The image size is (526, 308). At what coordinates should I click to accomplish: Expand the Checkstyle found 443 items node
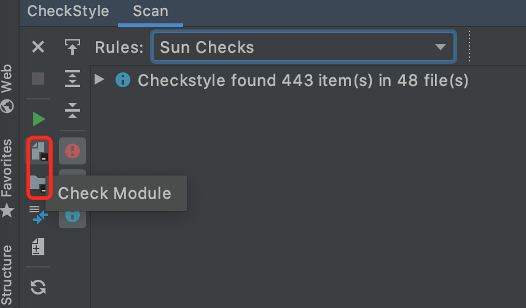[99, 79]
